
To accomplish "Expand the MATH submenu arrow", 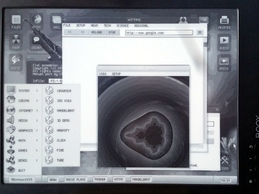I will [x=37, y=140].
